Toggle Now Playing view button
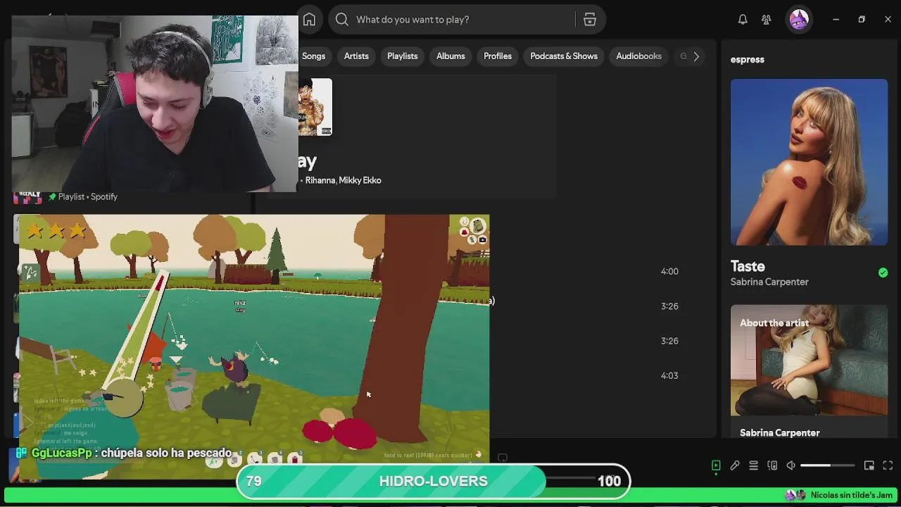 pyautogui.click(x=716, y=465)
